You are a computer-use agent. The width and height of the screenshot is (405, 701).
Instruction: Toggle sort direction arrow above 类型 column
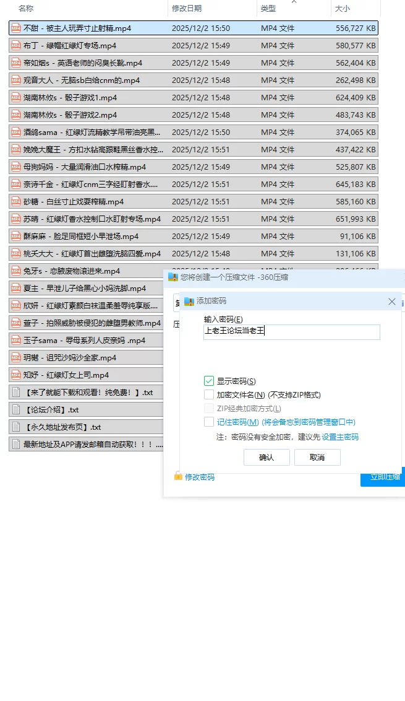(x=294, y=2)
